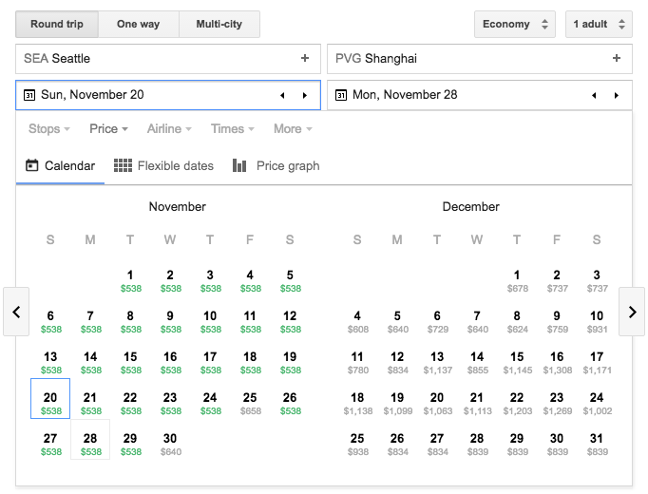This screenshot has width=648, height=494.
Task: Click the PVG Shanghai destination field
Action: click(x=480, y=59)
